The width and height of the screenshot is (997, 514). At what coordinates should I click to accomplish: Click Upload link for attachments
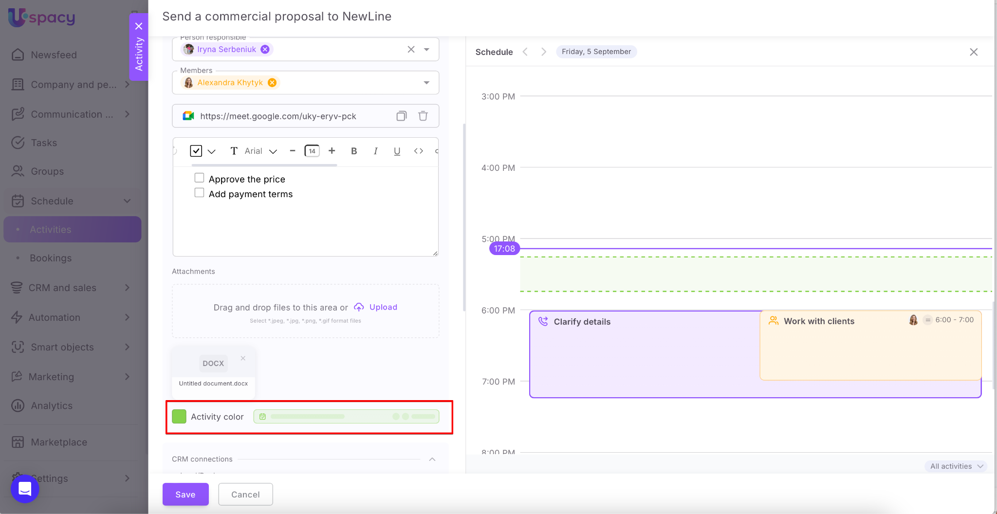(x=383, y=307)
